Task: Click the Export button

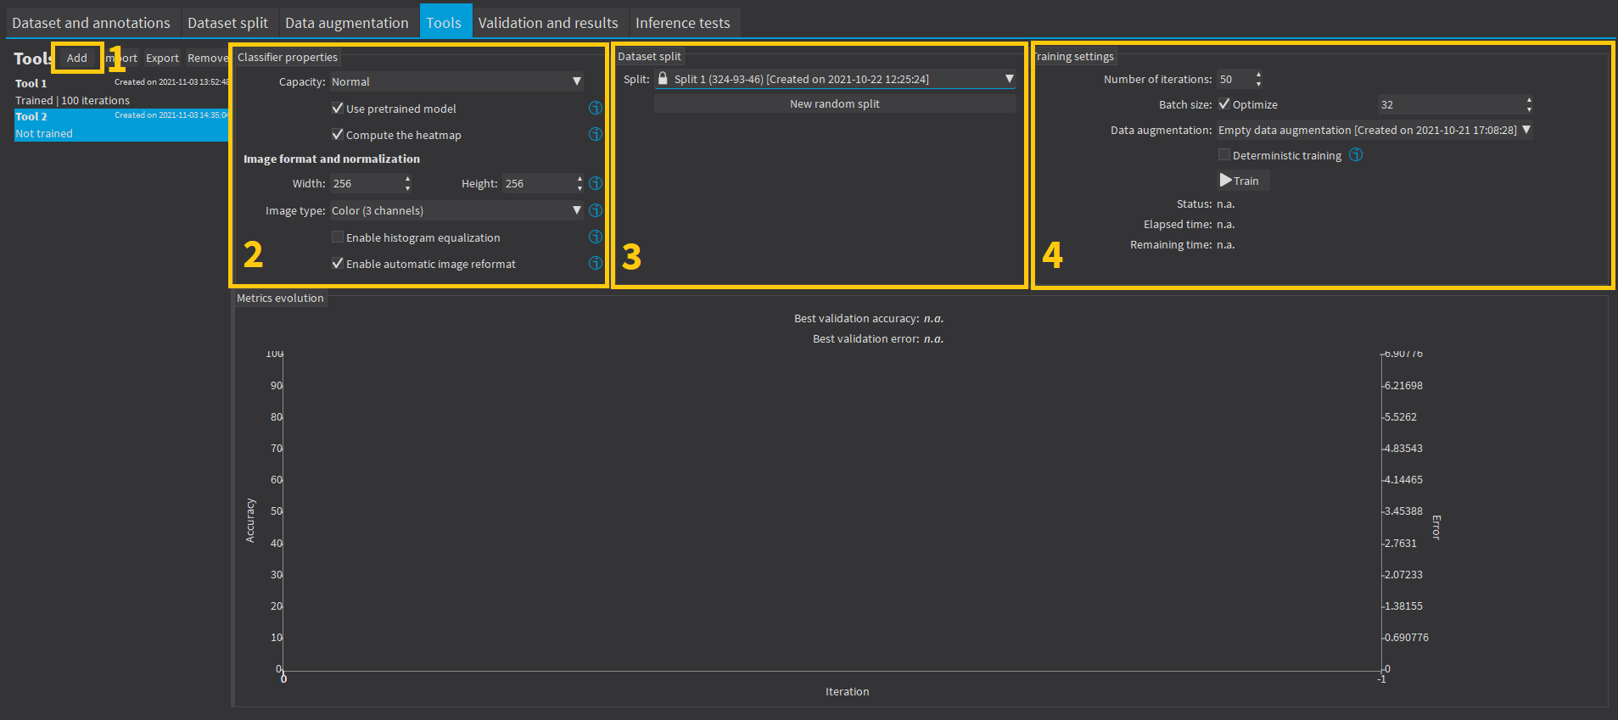Action: [162, 58]
